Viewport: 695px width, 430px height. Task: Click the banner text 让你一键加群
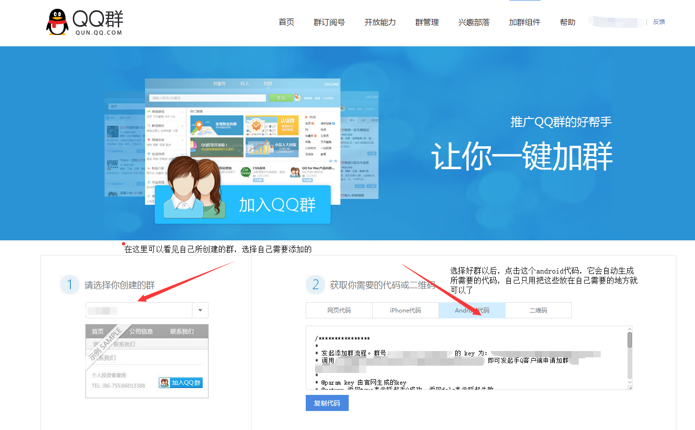point(522,156)
